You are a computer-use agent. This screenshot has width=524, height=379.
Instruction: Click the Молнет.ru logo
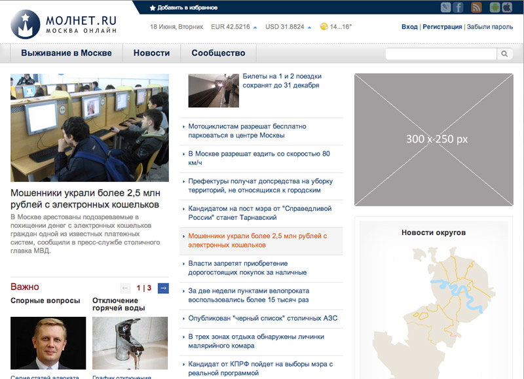pos(64,24)
